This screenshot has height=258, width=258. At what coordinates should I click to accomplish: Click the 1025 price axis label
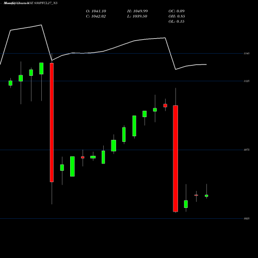click(247, 219)
